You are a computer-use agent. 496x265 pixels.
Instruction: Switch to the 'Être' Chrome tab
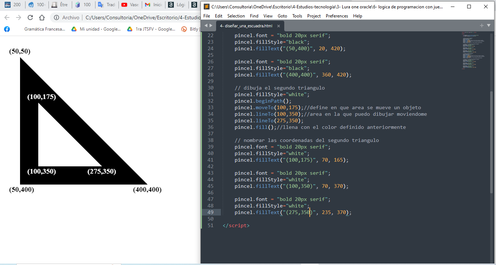tap(60, 5)
